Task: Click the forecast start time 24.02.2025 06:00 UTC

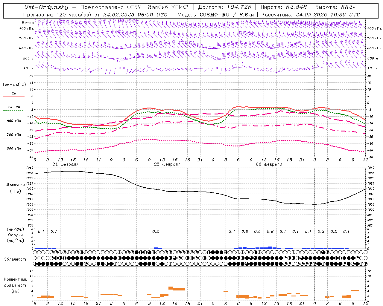Action: pos(135,15)
